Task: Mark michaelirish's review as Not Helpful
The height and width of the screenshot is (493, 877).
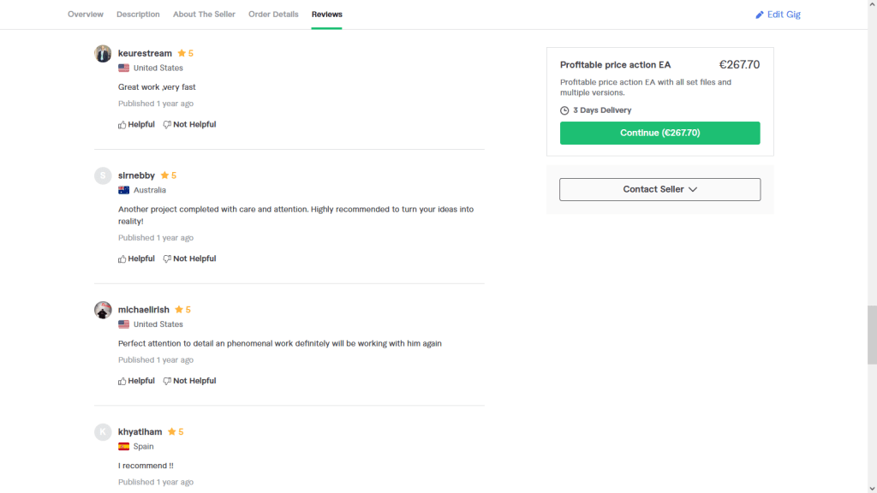Action: (x=189, y=381)
